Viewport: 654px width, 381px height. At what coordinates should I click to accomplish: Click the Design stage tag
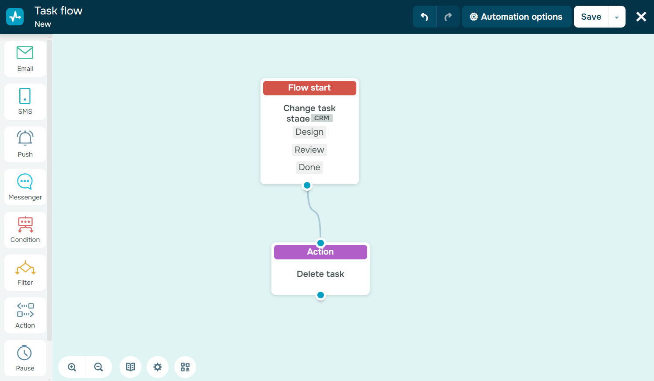309,132
